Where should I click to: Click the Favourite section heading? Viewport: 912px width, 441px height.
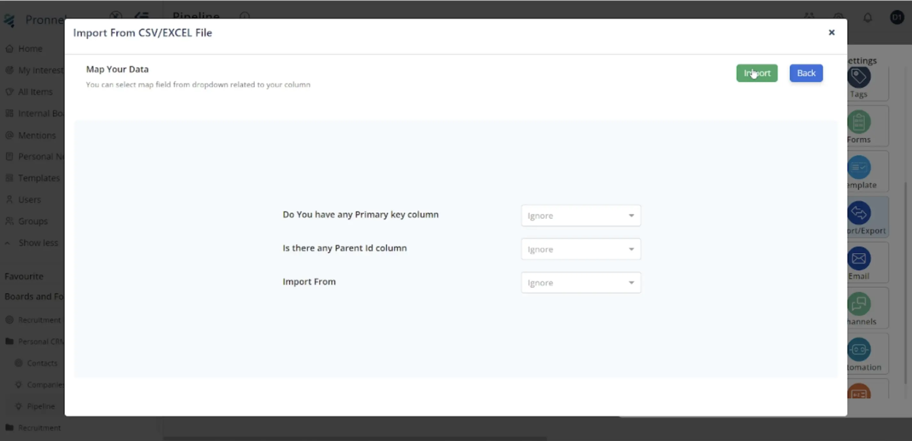(x=24, y=276)
